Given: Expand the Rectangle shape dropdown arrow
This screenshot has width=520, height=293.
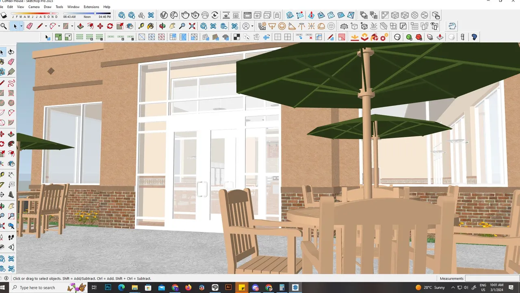Looking at the screenshot, I should [72, 26].
